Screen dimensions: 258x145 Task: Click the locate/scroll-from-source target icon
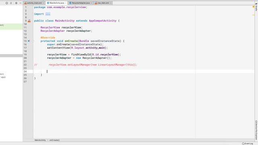click(6, 3)
